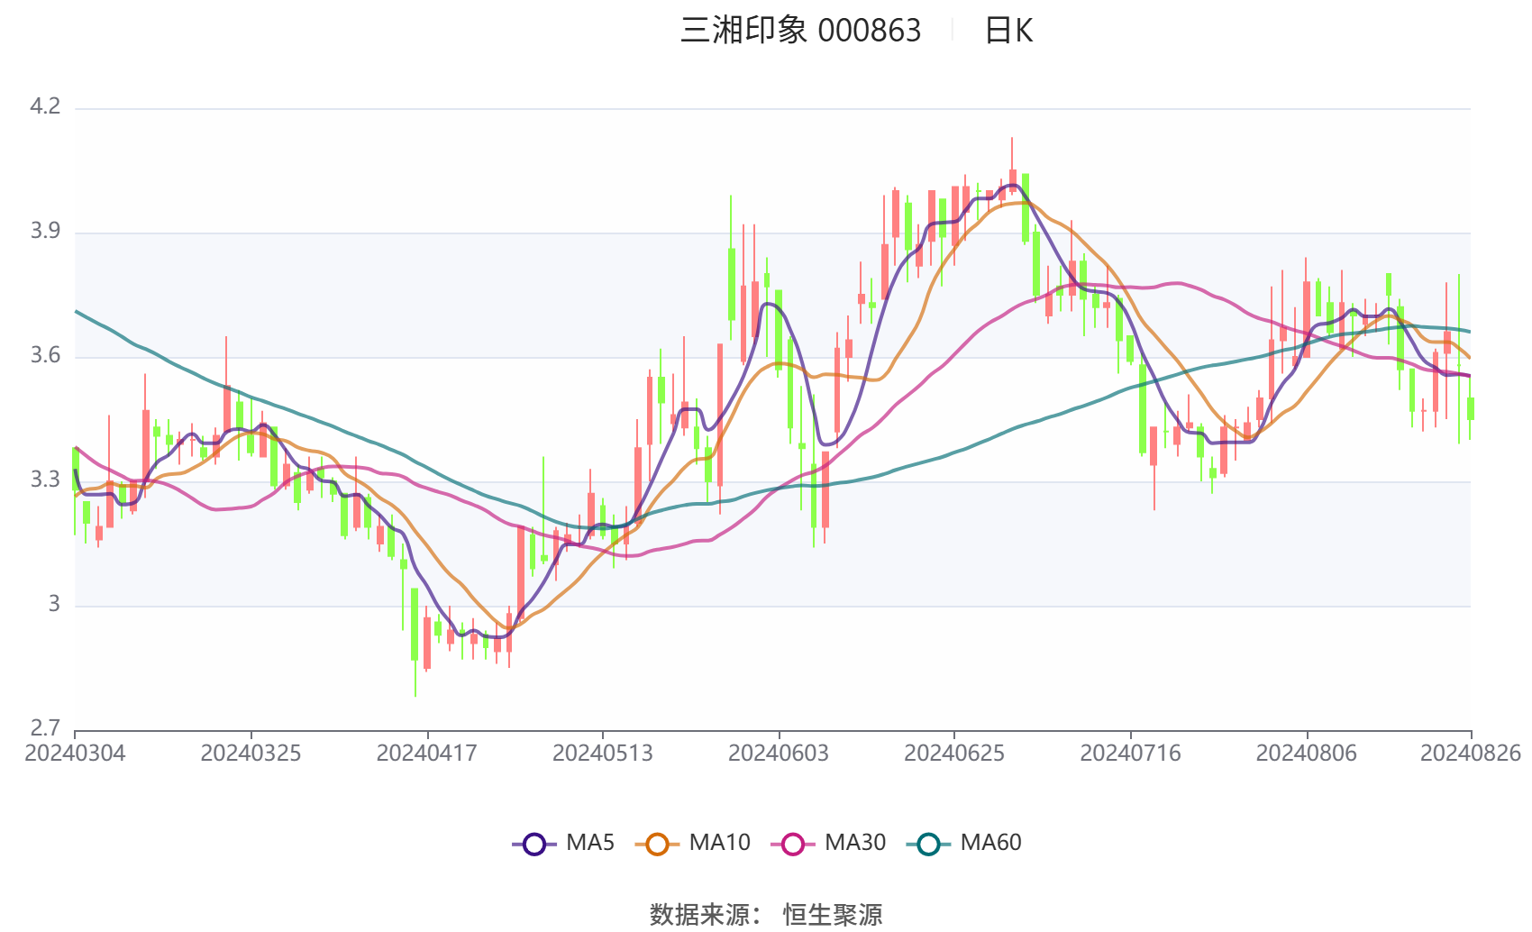
Task: Click the 4.2 y-axis value
Action: [45, 106]
